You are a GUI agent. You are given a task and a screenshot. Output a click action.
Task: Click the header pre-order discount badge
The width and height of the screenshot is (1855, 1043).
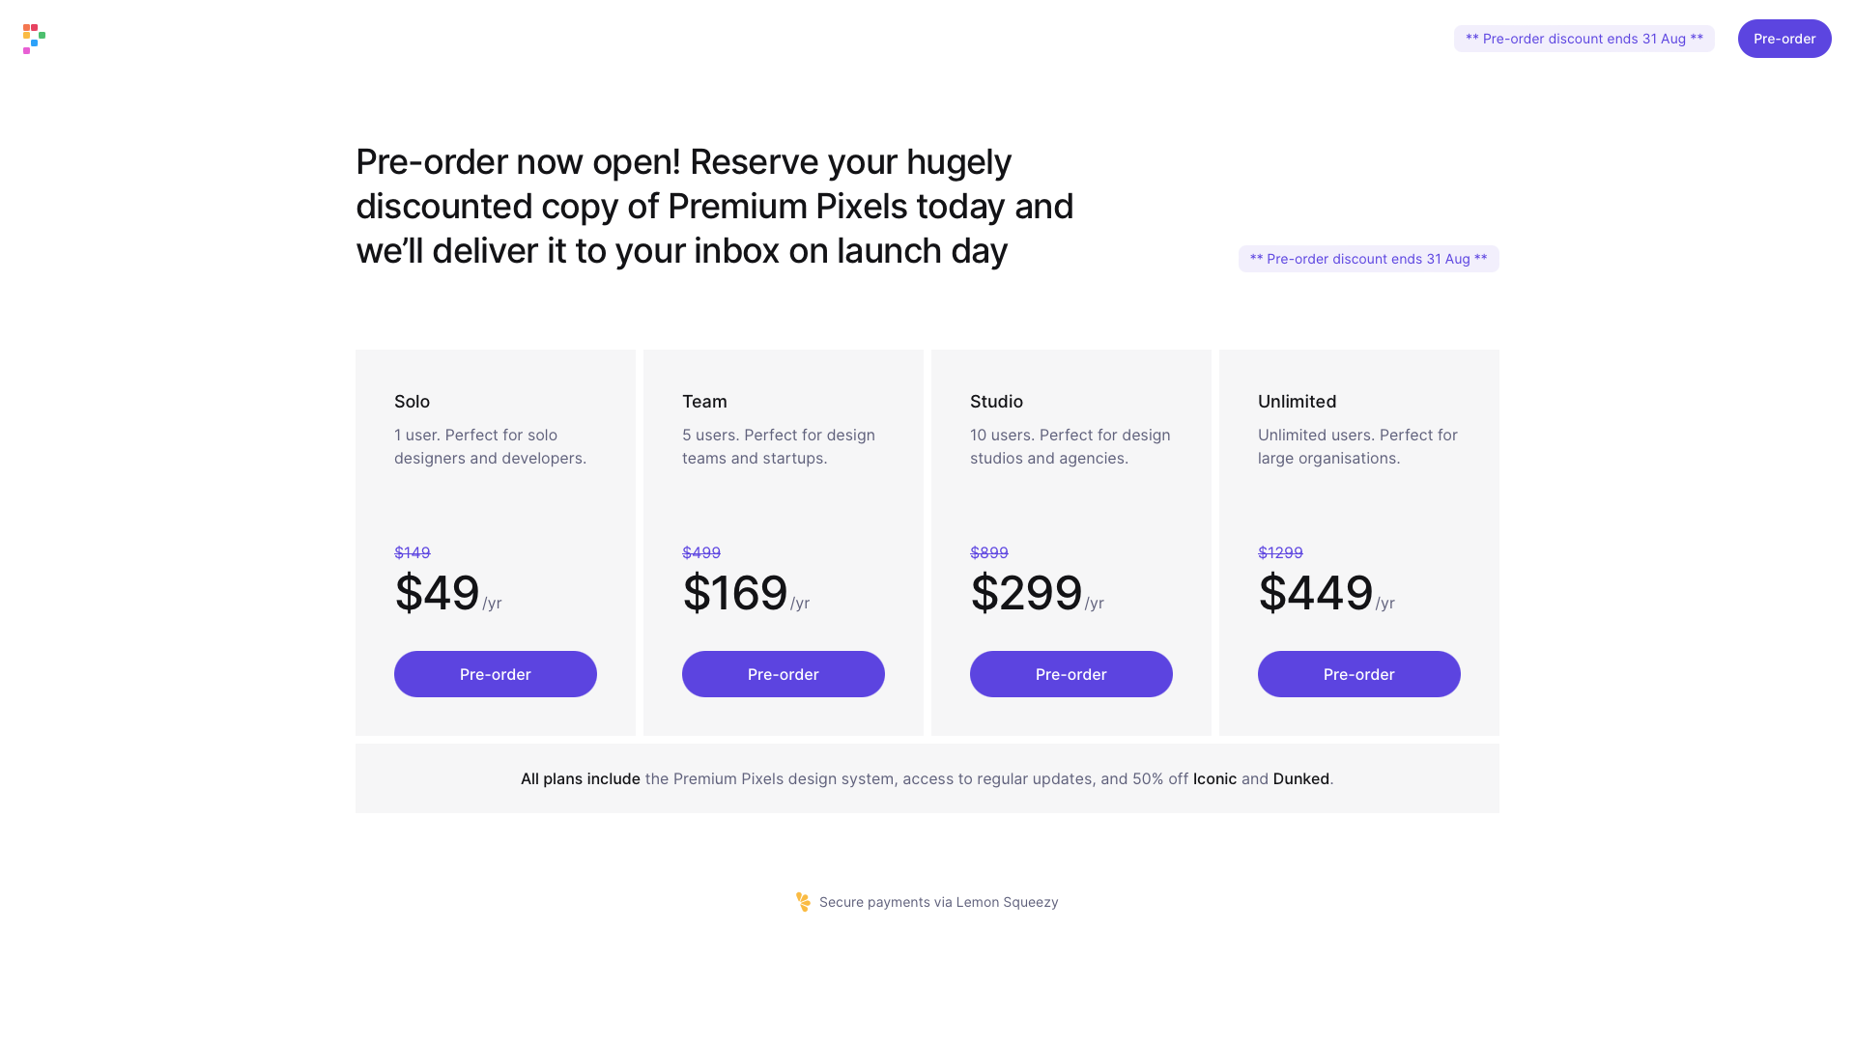[x=1584, y=39]
